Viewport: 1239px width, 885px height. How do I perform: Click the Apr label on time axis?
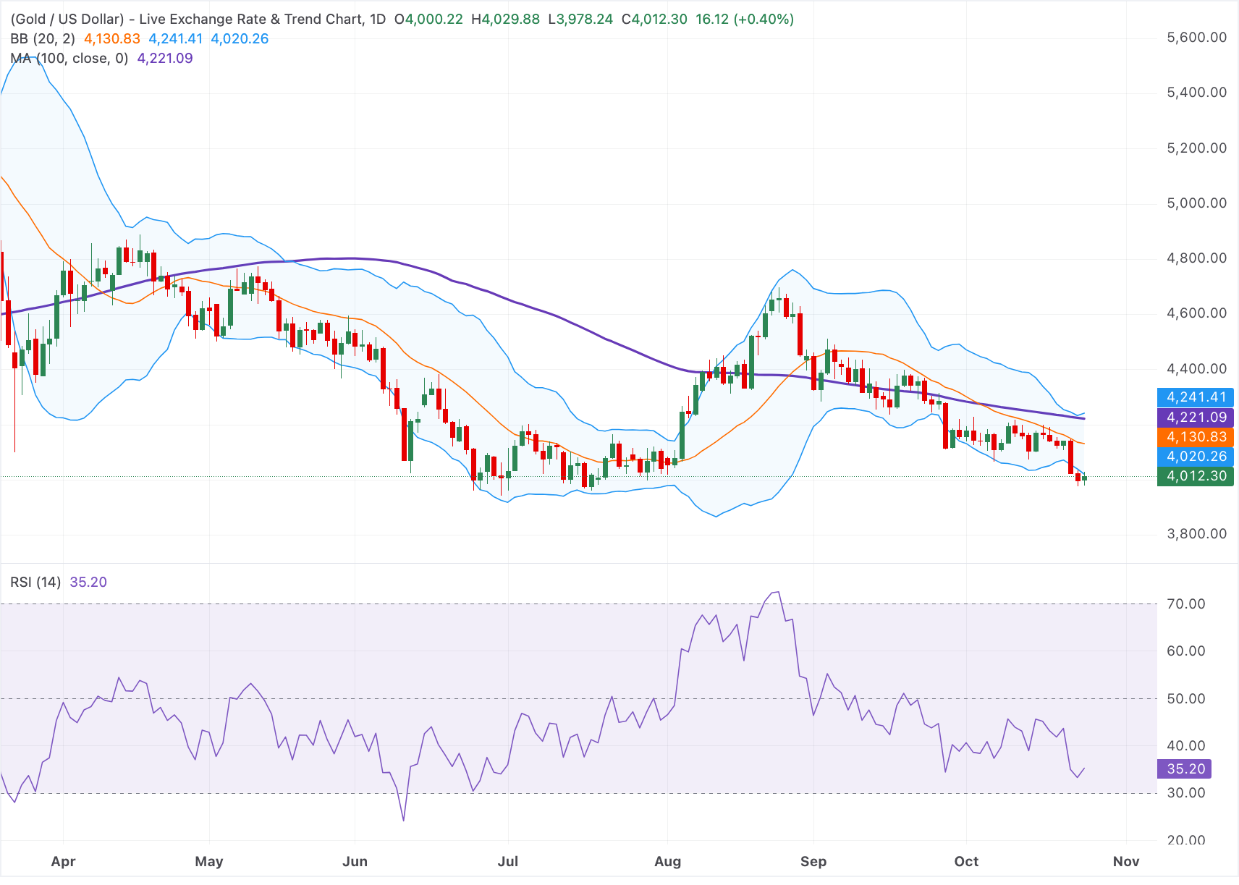tap(64, 861)
